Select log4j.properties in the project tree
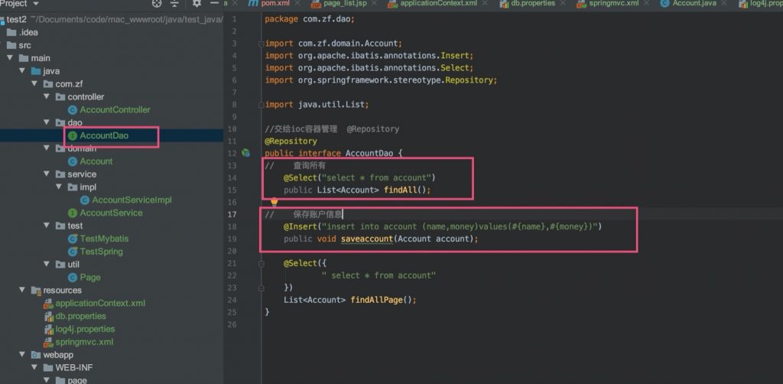The height and width of the screenshot is (384, 783). [x=85, y=329]
